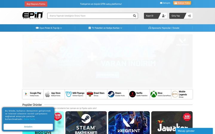215x134 pixels.
Task: Click the Valorant promotional banner
Action: point(107,61)
